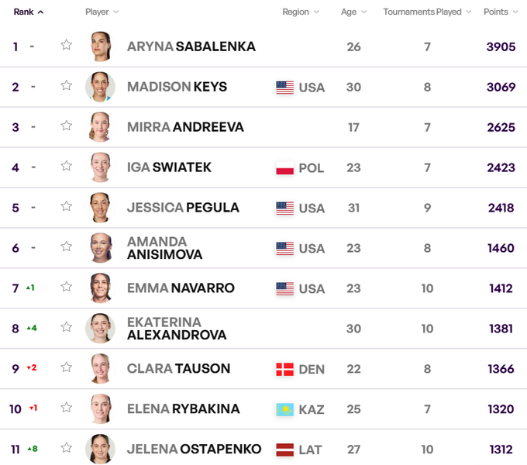Click the Latvia flag beside Jelena Ostapenko

284,449
